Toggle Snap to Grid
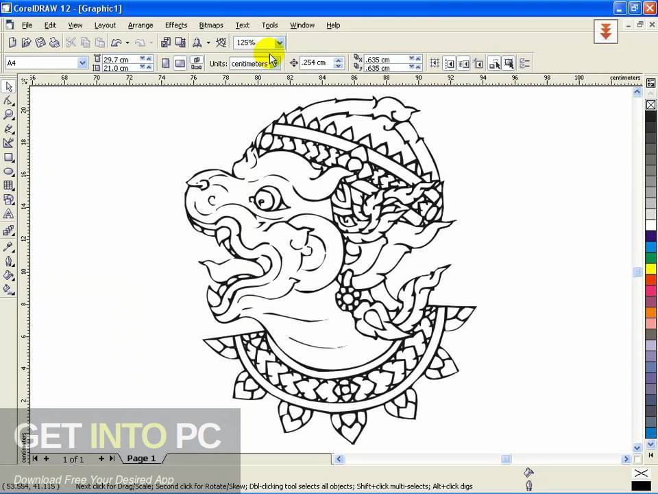 pos(435,63)
